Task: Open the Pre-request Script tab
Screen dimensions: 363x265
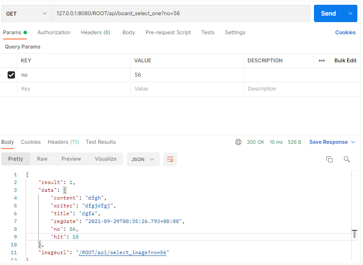Action: click(168, 32)
